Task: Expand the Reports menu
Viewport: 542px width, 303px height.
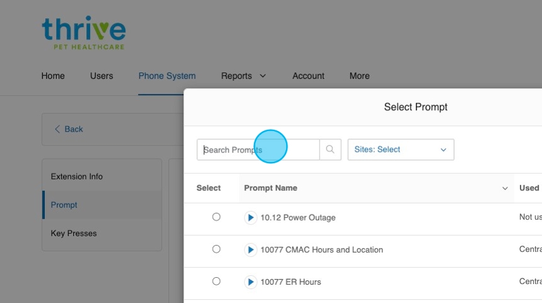Action: (243, 76)
